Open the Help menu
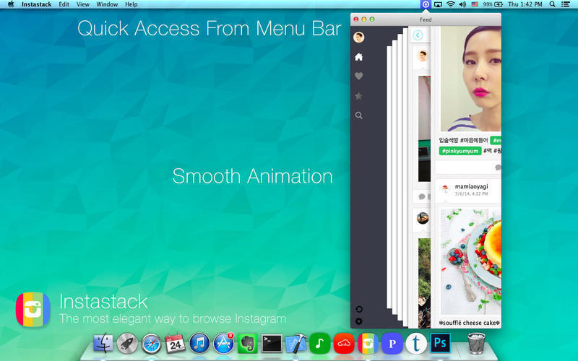 tap(131, 4)
